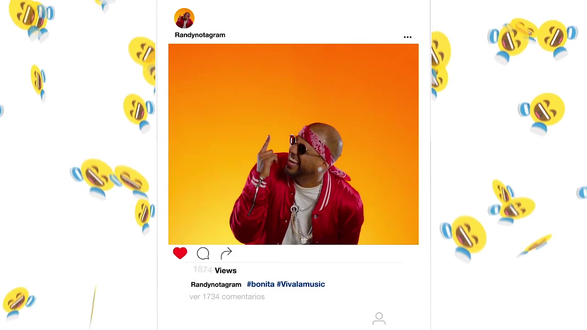Open Randynotagram username in post header
The image size is (587, 330).
click(200, 35)
